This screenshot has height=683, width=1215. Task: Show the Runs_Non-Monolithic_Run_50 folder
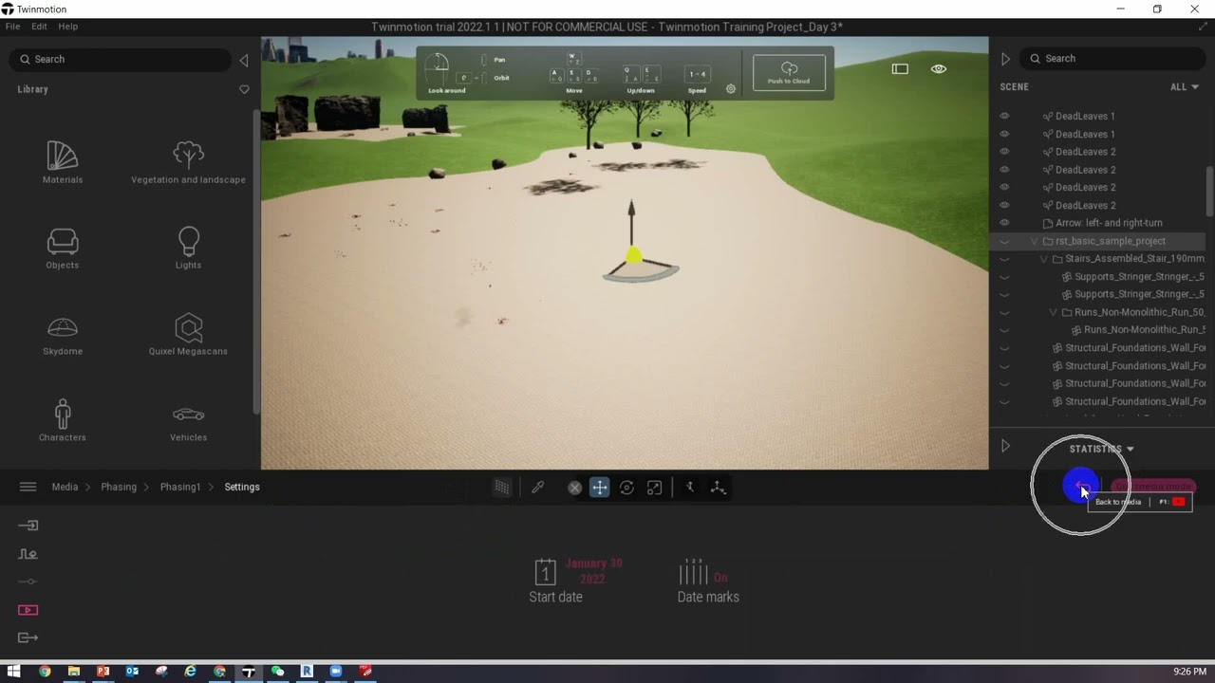[1004, 312]
